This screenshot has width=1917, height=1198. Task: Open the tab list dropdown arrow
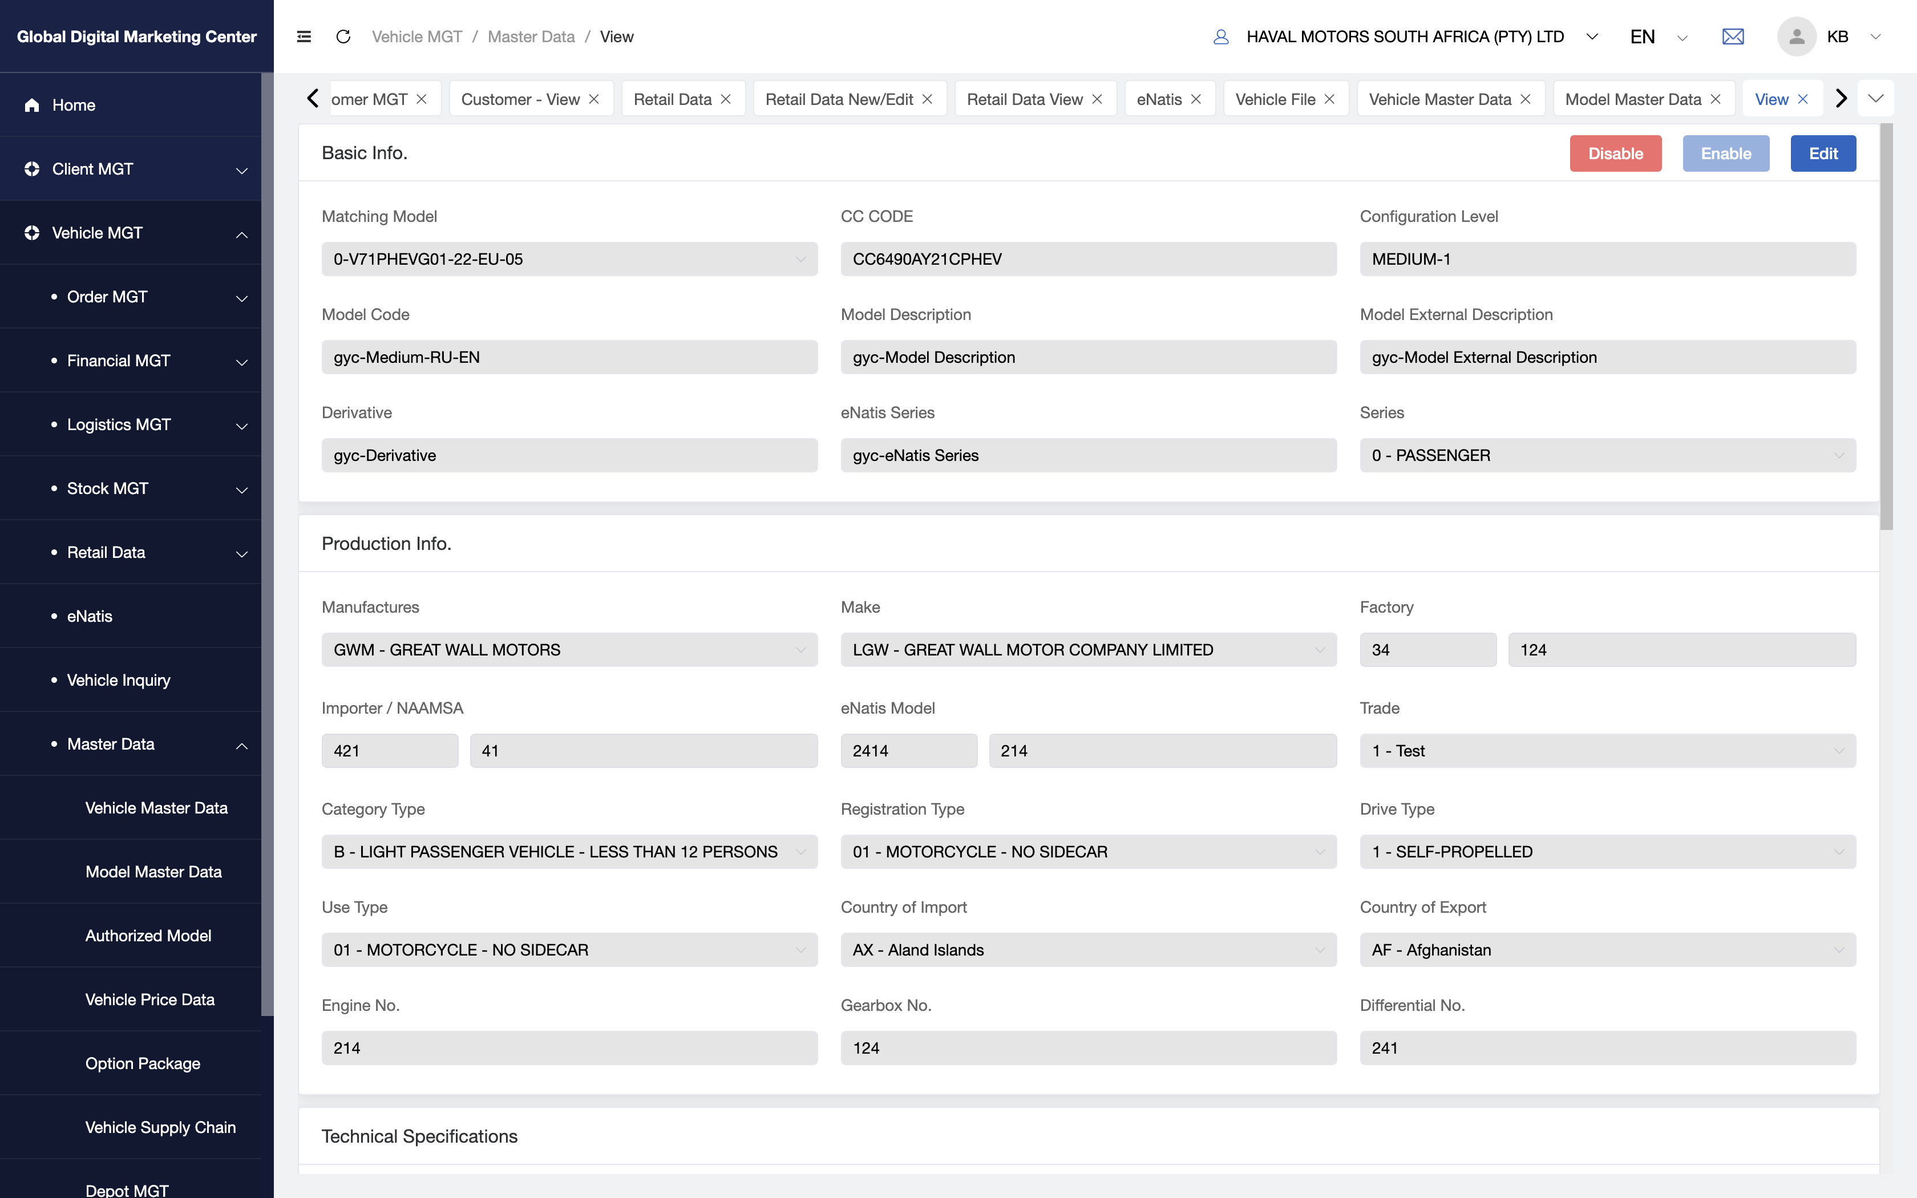click(1876, 98)
